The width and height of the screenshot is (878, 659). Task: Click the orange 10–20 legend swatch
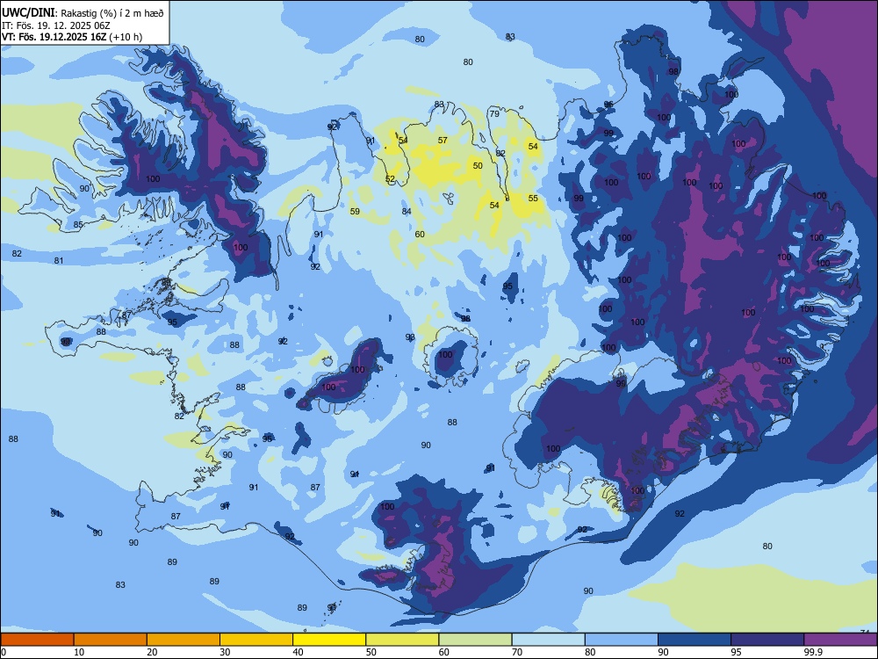111,640
